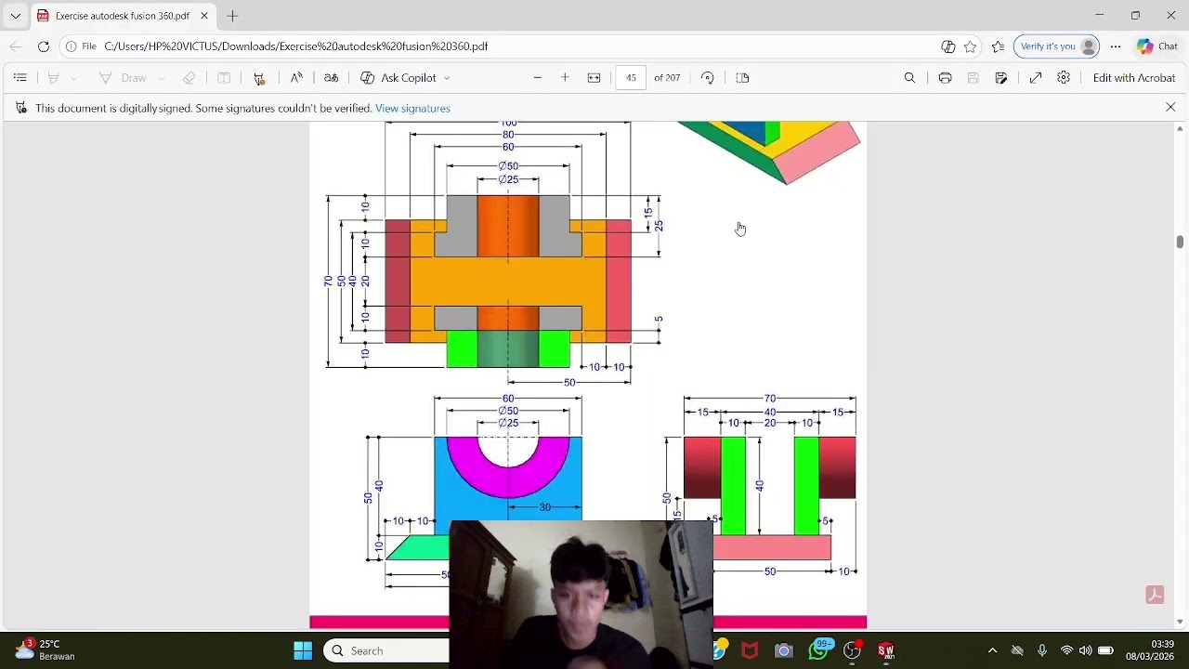Viewport: 1189px width, 669px height.
Task: Open WhatsApp from the taskbar
Action: click(x=818, y=650)
